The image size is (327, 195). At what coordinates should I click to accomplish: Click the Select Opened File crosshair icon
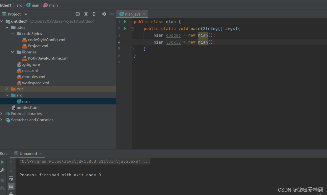(x=78, y=14)
